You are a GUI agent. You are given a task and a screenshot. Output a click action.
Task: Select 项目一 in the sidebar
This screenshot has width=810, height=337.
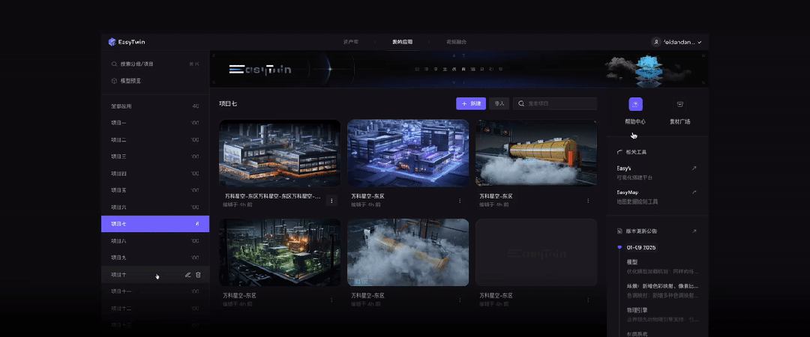[155, 123]
